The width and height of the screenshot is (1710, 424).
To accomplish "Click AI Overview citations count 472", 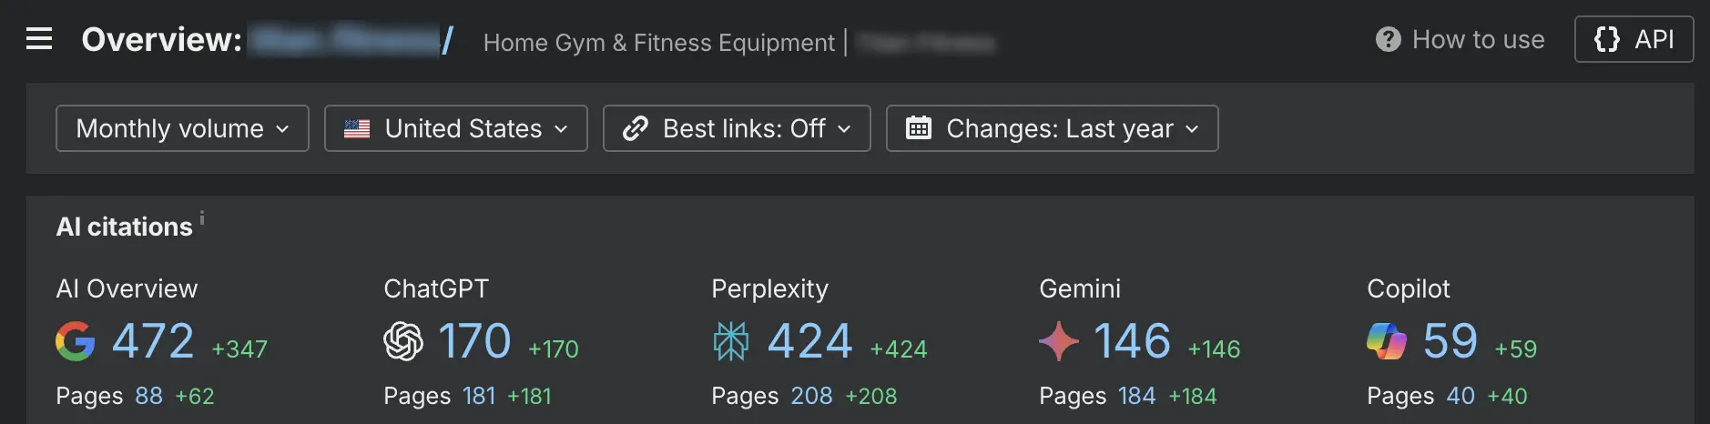I will (x=153, y=341).
